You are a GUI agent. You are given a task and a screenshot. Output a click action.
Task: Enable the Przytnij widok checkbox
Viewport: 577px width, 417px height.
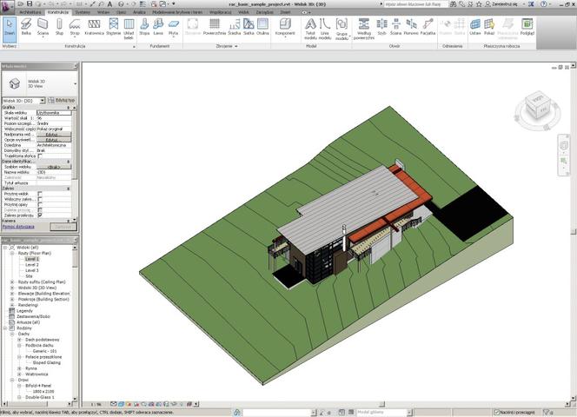click(40, 194)
